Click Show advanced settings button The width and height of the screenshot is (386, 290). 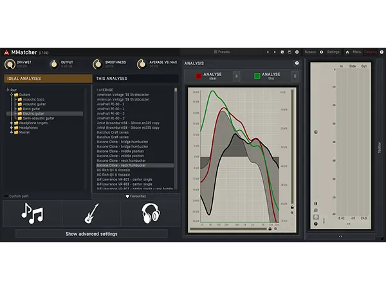[x=91, y=234]
